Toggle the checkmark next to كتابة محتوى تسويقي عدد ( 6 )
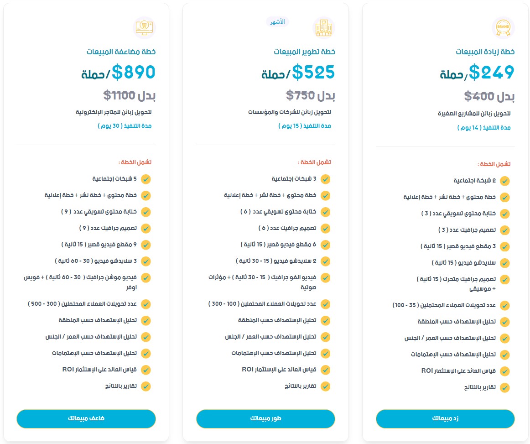Image resolution: width=530 pixels, height=444 pixels. (325, 212)
